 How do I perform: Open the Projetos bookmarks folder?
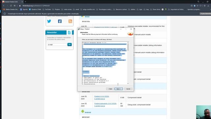tap(56, 10)
